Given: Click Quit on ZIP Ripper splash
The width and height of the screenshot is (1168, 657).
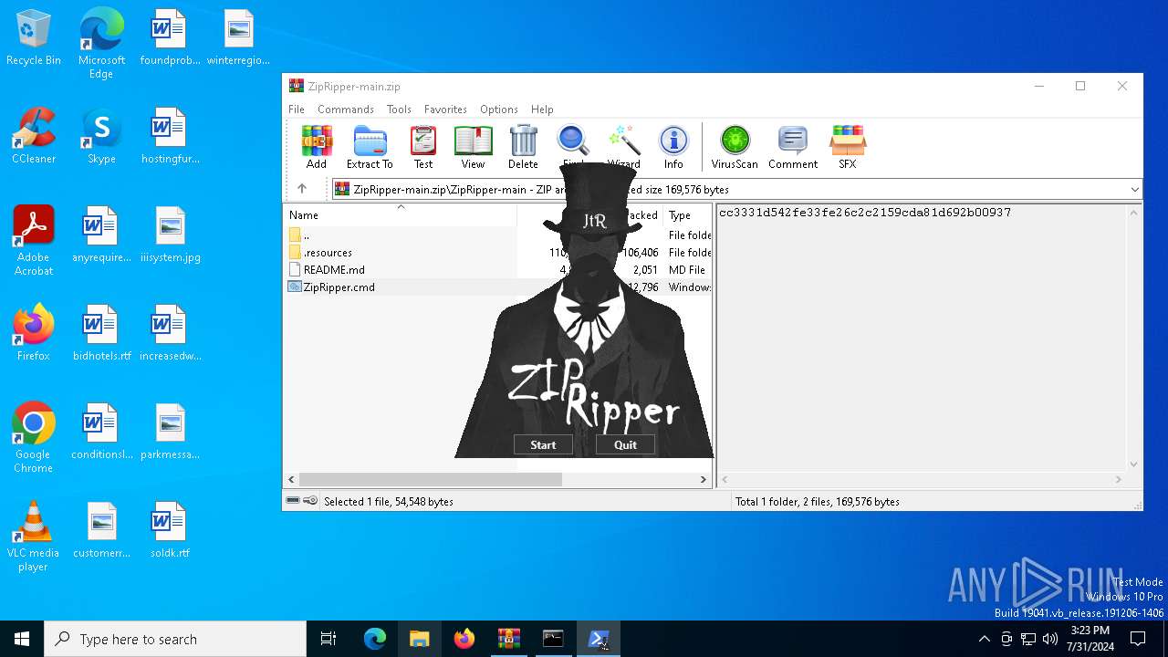Looking at the screenshot, I should pyautogui.click(x=625, y=445).
